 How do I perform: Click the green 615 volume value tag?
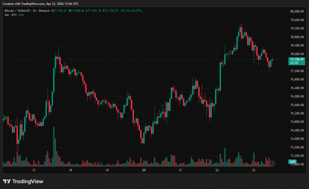coord(292,162)
